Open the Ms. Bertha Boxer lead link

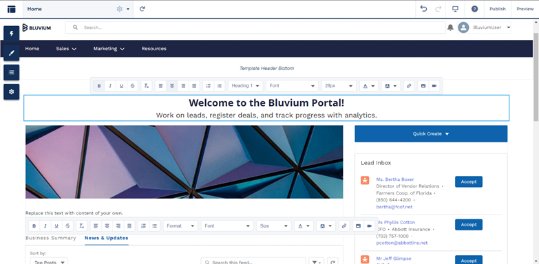395,179
